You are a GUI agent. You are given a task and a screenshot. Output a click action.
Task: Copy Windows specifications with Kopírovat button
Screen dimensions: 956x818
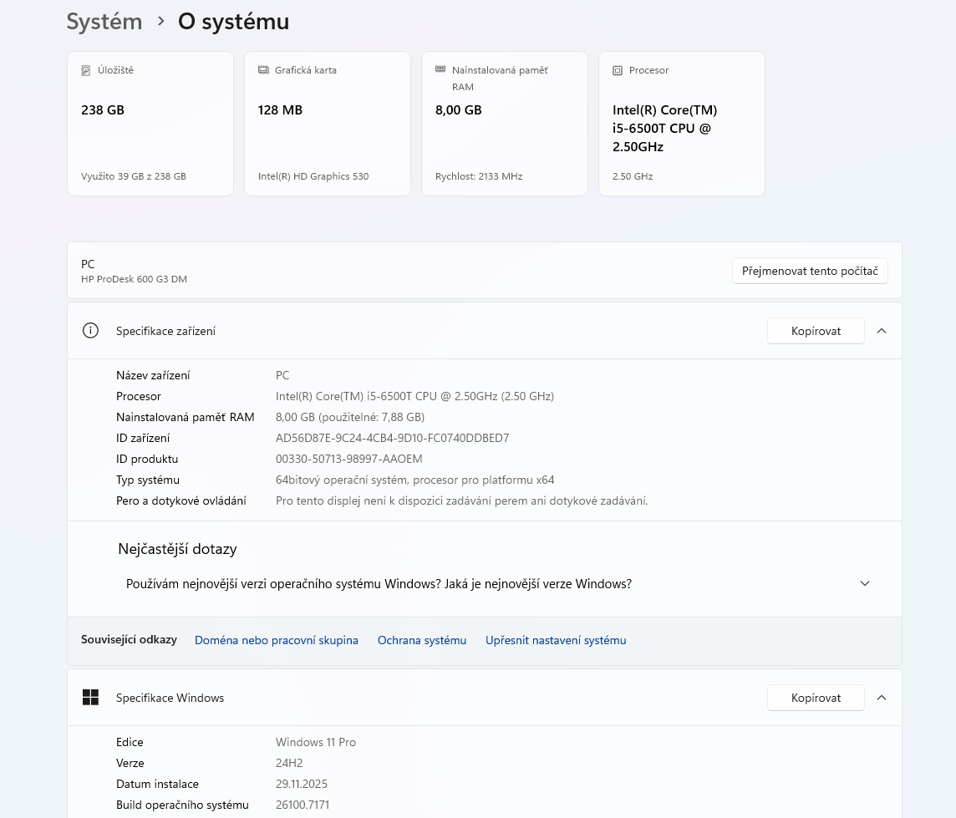pos(816,698)
